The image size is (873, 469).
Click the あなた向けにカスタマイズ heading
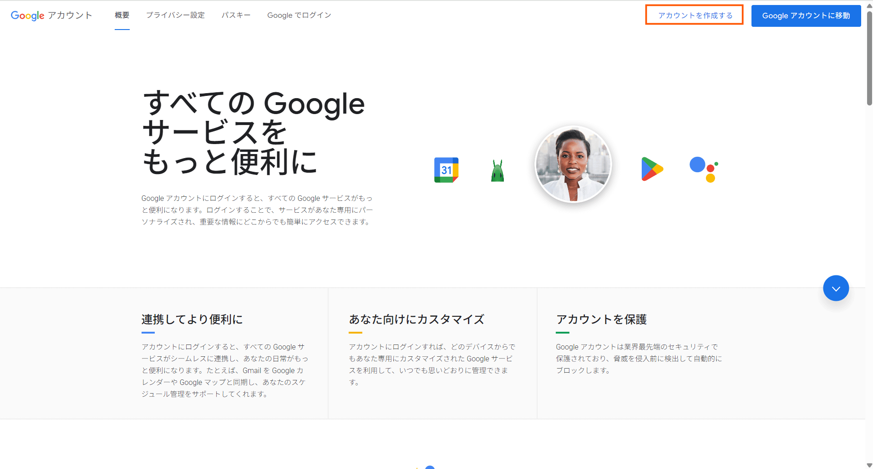coord(416,319)
